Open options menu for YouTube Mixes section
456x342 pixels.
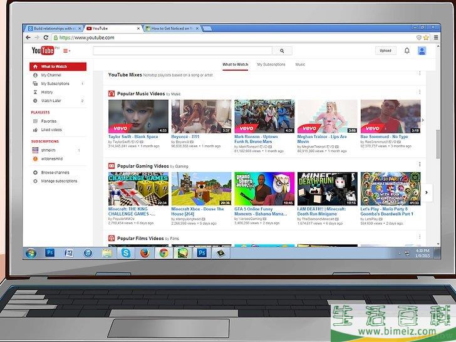(x=420, y=73)
